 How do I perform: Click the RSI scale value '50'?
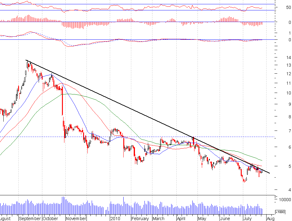(x=288, y=7)
